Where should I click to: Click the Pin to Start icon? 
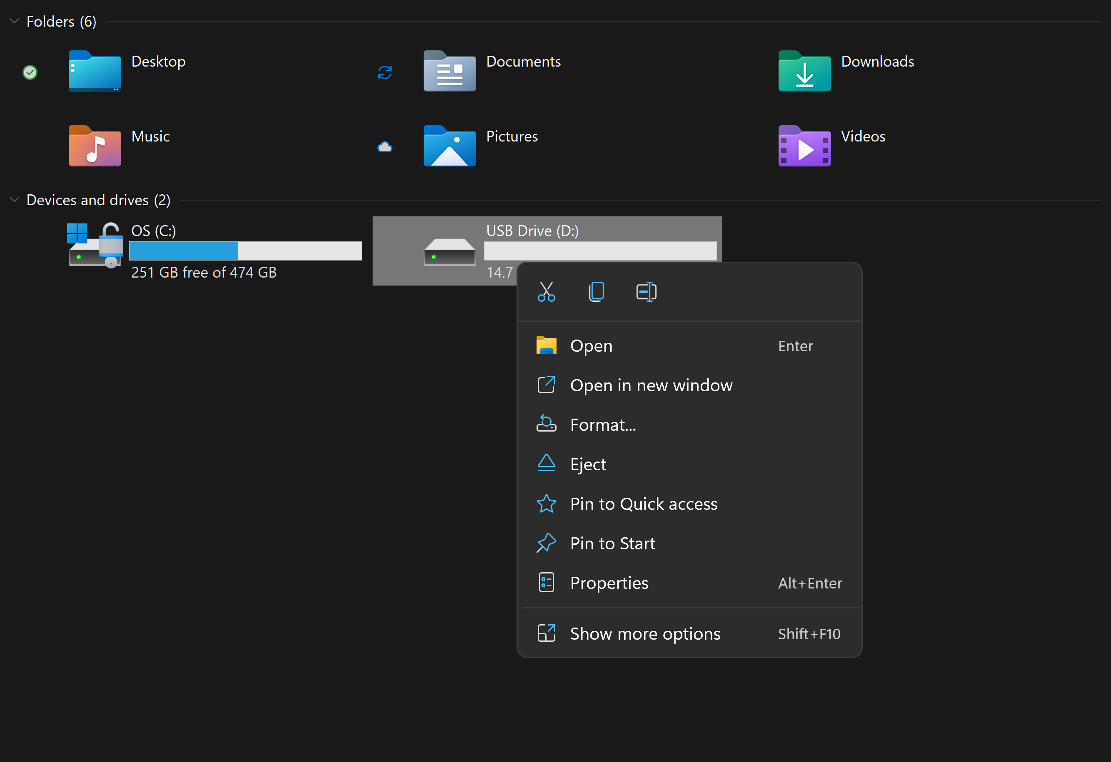click(x=546, y=543)
